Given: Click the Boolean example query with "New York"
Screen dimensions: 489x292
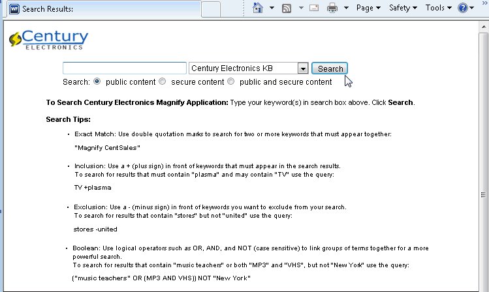Looking at the screenshot, I should 161,278.
